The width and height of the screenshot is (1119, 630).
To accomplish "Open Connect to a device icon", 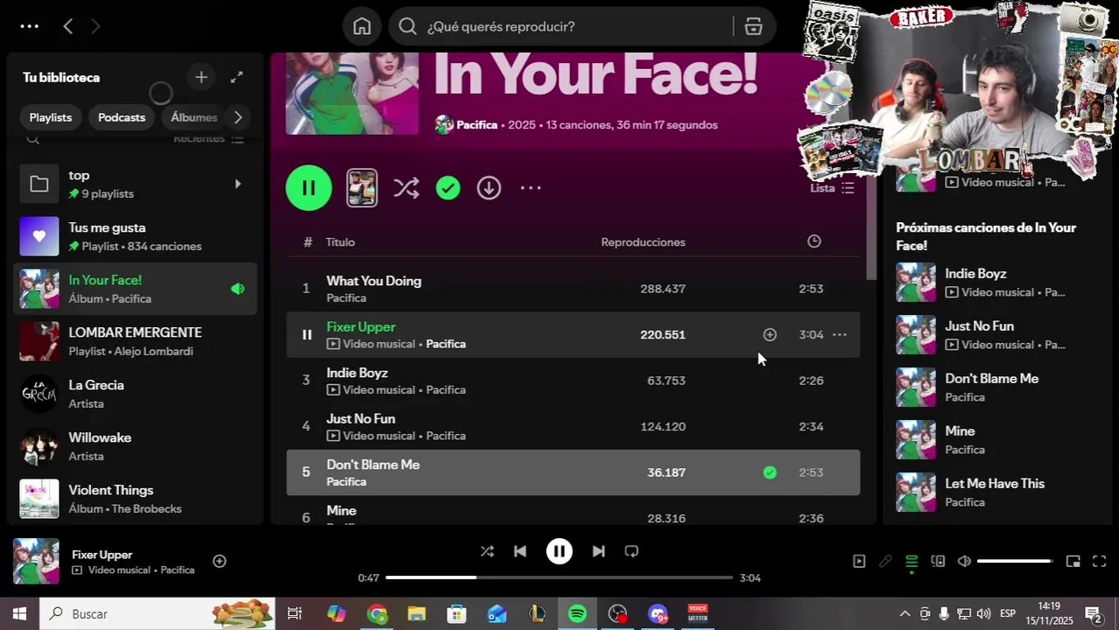I will (x=938, y=561).
